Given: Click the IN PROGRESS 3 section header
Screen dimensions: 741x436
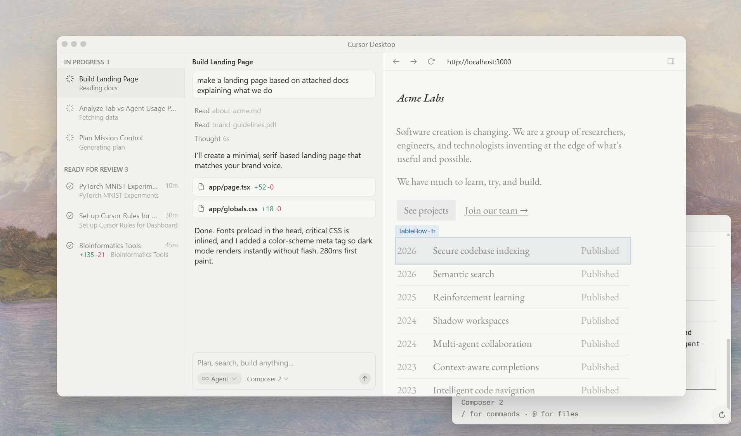Looking at the screenshot, I should click(87, 62).
